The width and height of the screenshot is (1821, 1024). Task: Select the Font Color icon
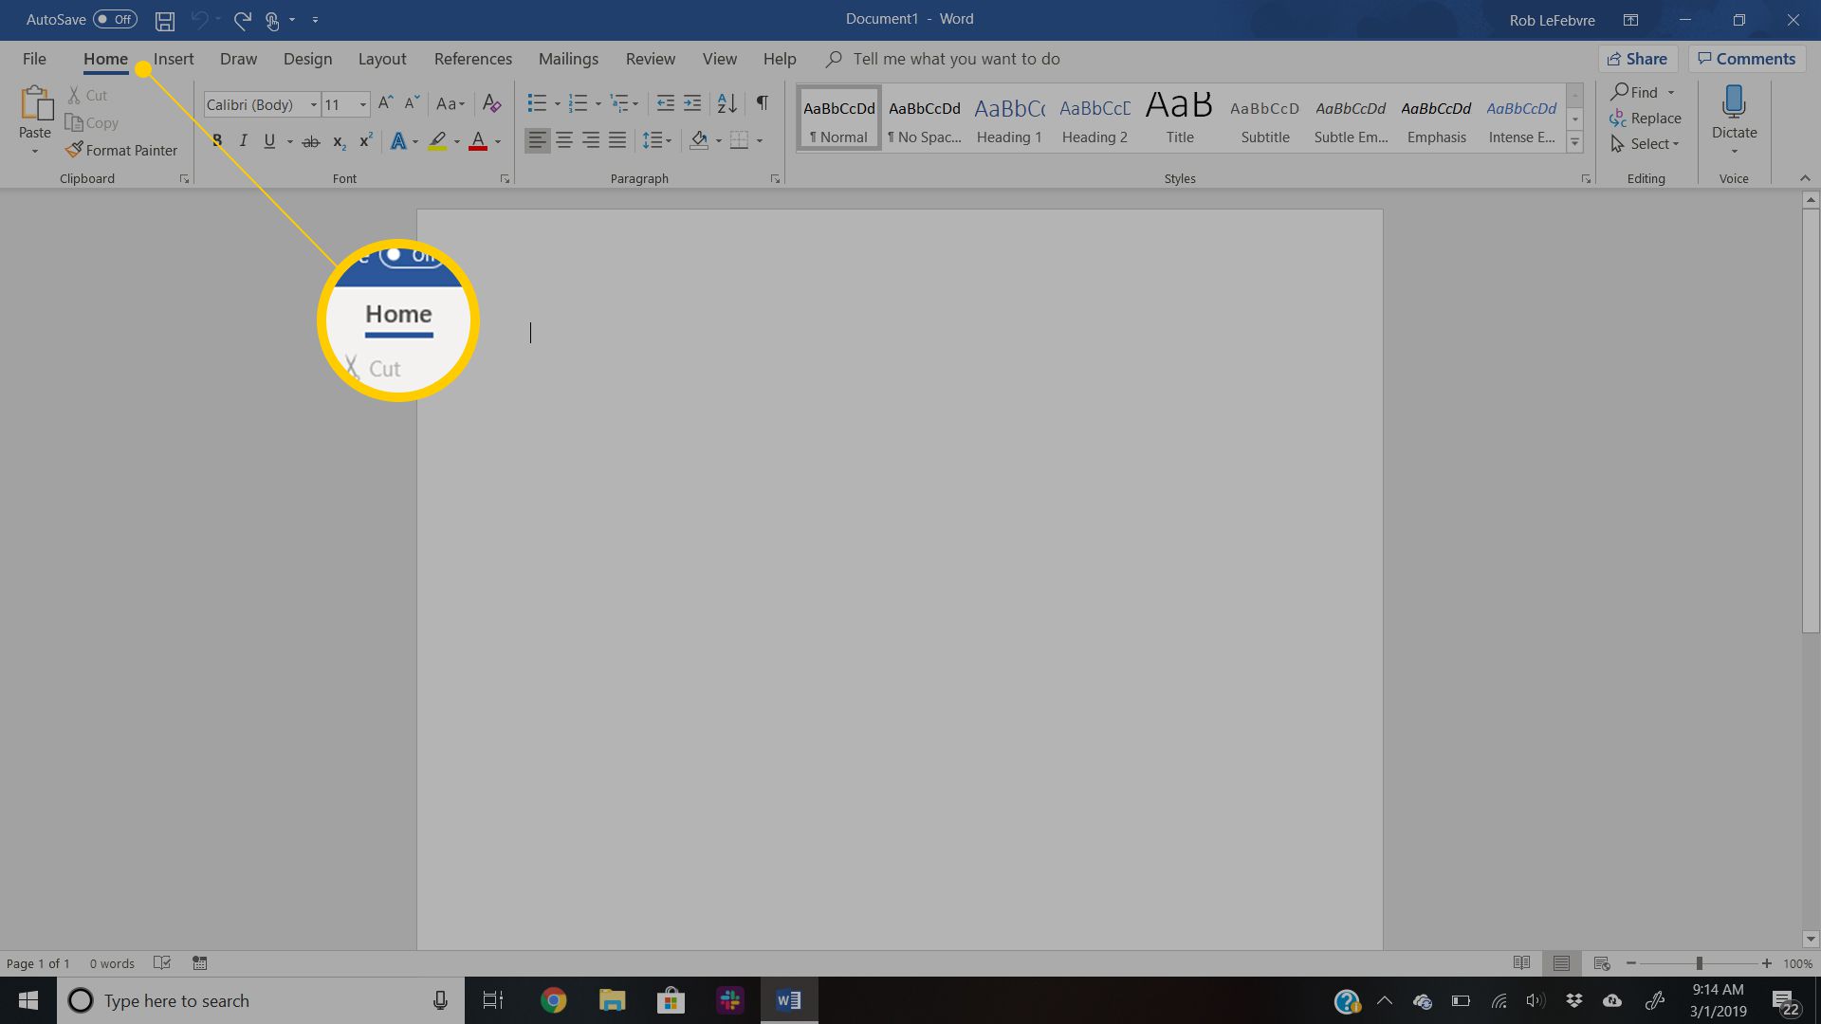(x=478, y=138)
